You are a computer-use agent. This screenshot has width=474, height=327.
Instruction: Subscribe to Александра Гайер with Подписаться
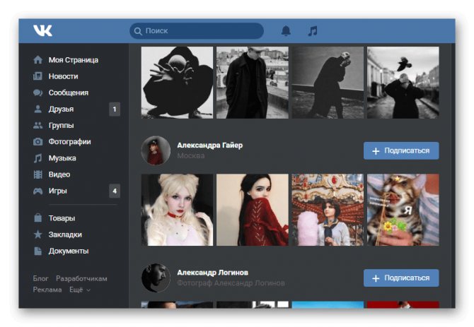[401, 150]
